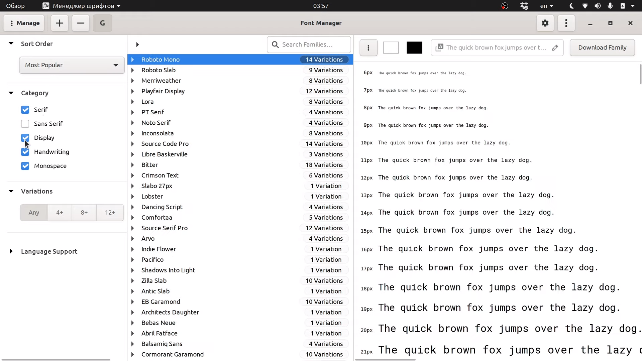Image resolution: width=642 pixels, height=361 pixels.
Task: Toggle the Google Fonts G button
Action: (102, 23)
